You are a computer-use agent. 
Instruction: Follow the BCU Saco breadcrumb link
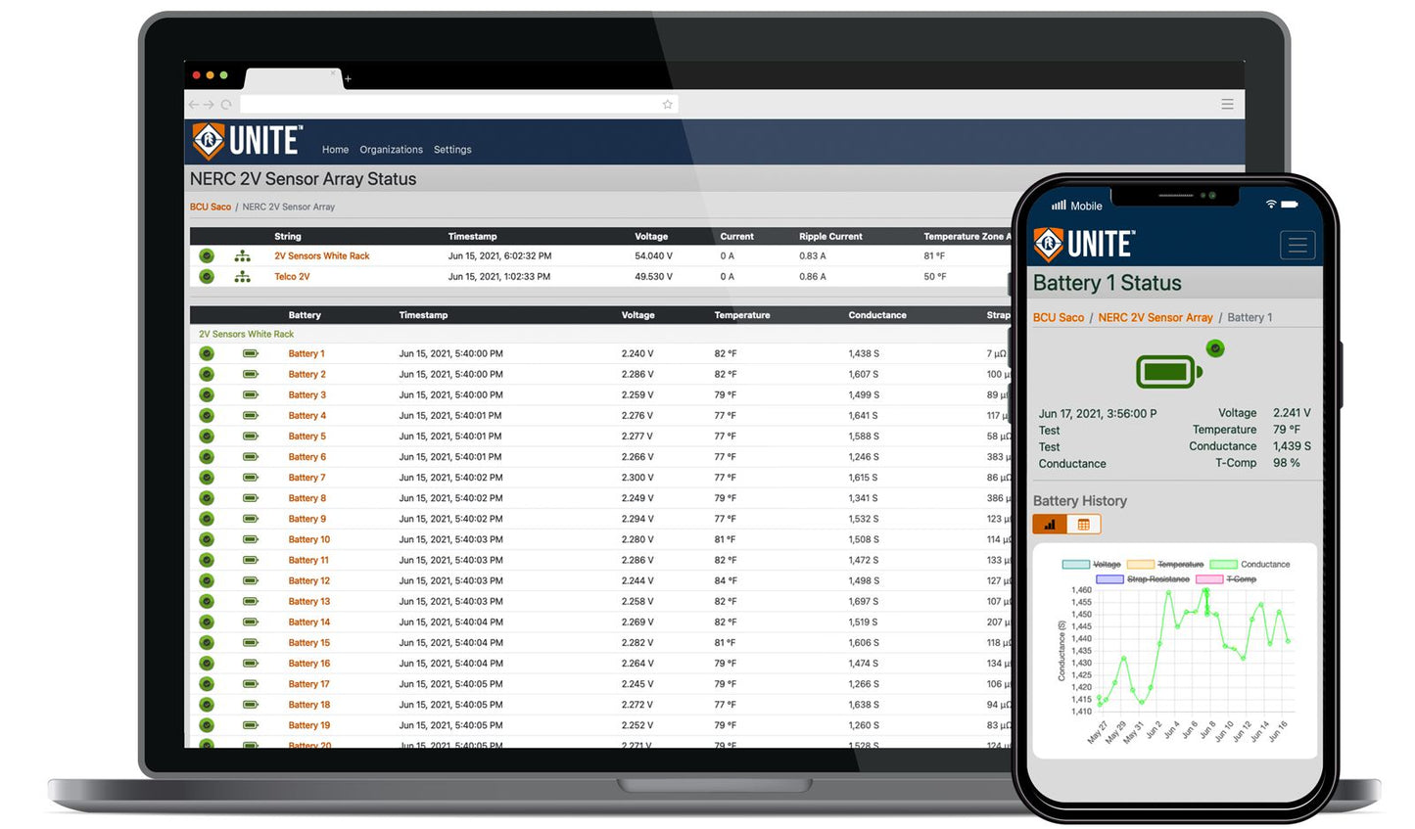pos(210,207)
